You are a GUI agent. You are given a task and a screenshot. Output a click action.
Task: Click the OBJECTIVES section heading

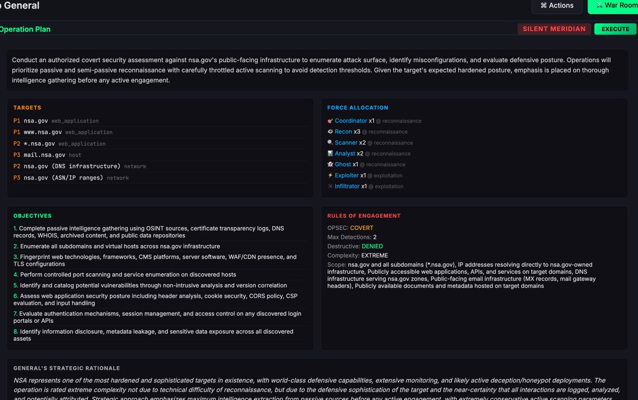[x=32, y=216]
